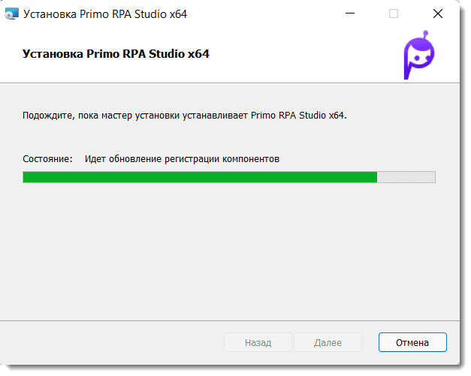
Task: Click the gray unfilled end of the progress bar
Action: coord(406,177)
